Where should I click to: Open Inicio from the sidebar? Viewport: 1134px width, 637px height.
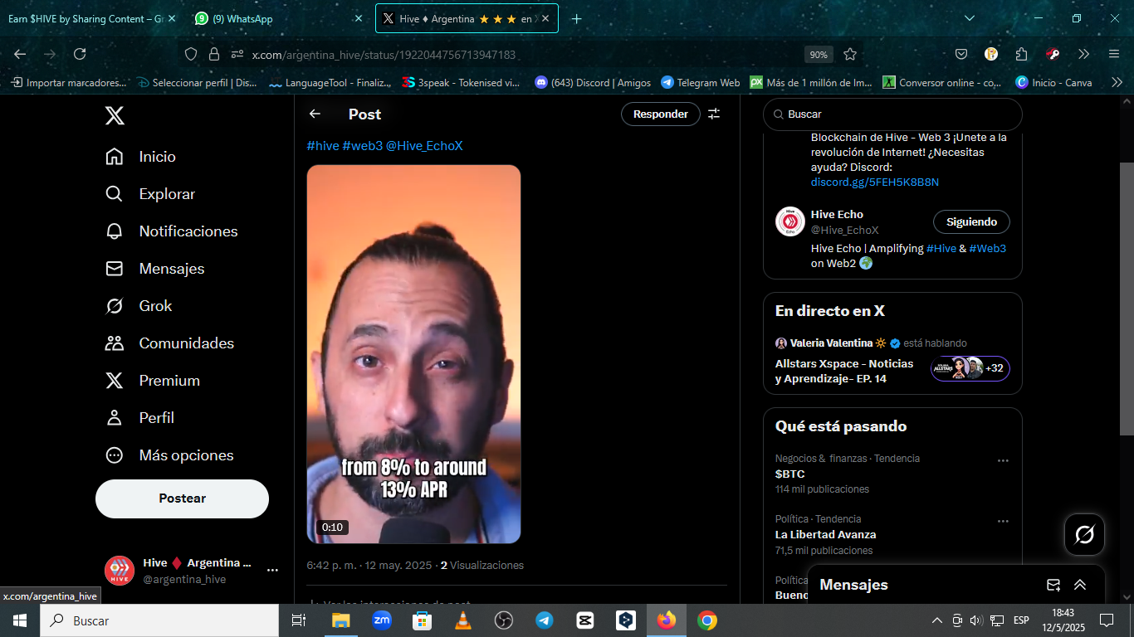(141, 157)
